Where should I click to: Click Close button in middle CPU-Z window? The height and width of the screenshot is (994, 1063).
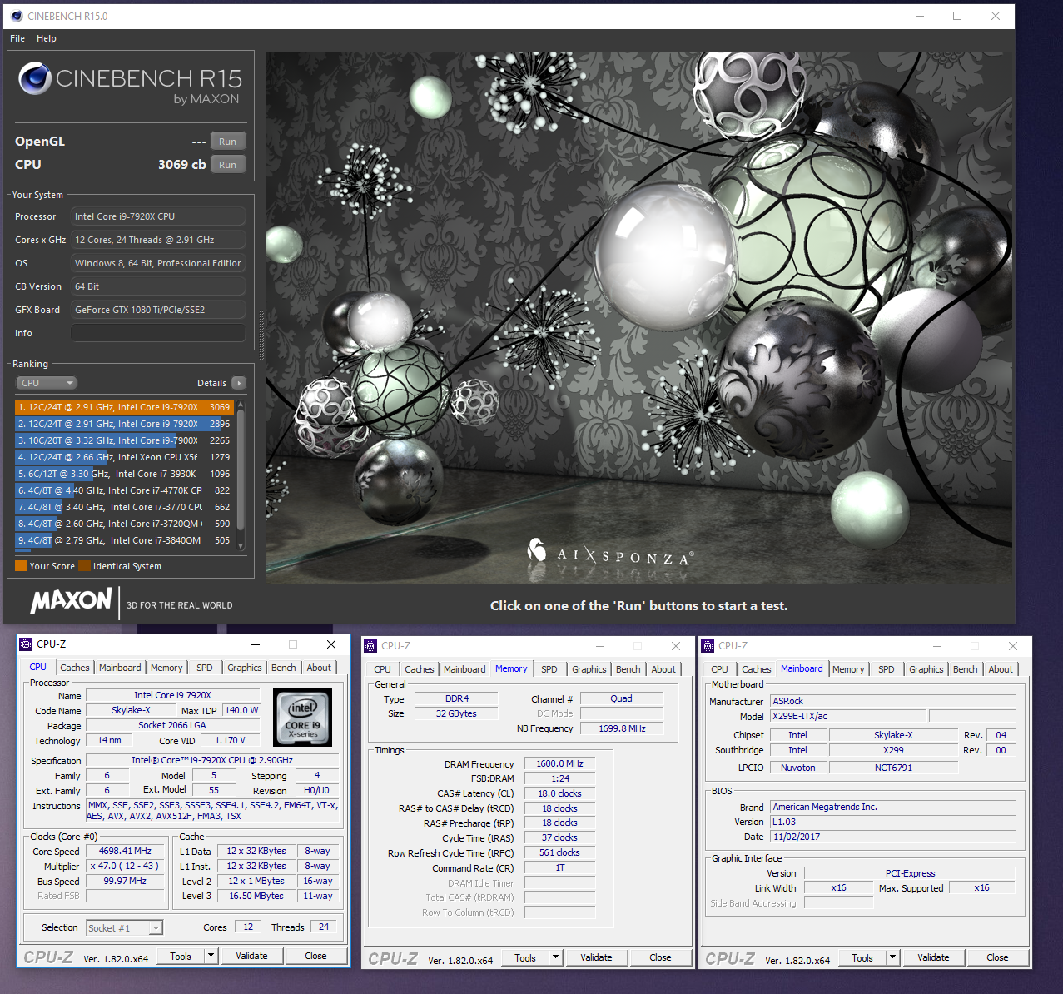(x=660, y=957)
